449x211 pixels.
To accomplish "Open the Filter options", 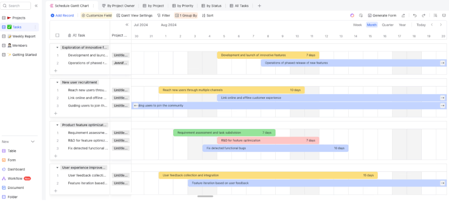I will coord(164,16).
